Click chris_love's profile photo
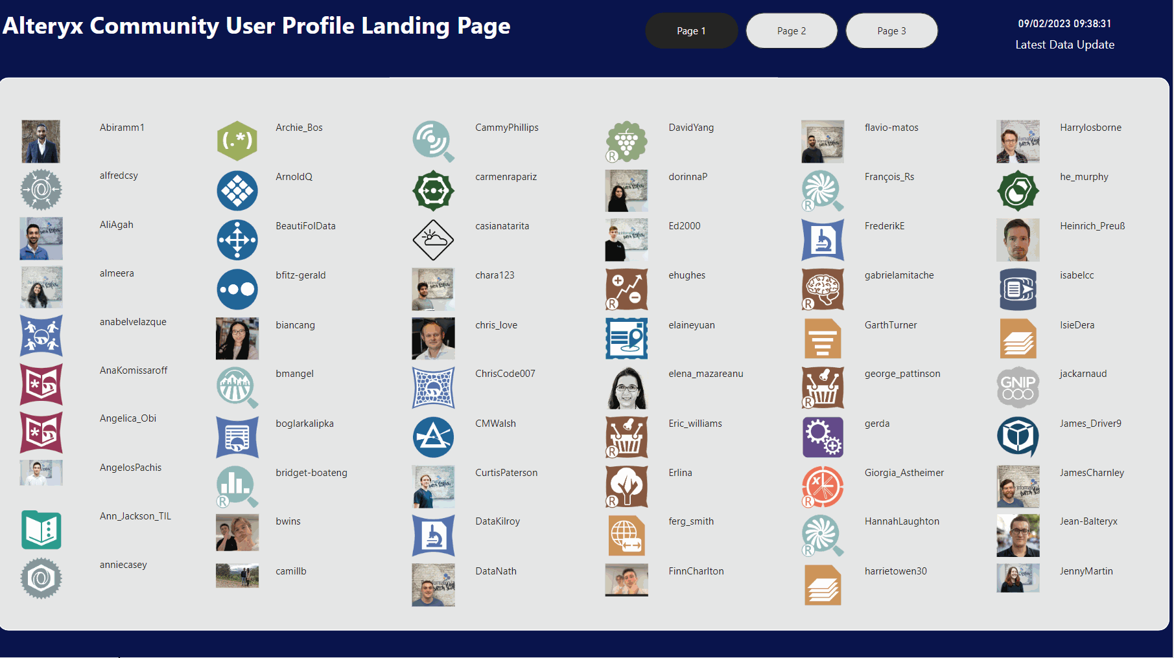 click(433, 338)
